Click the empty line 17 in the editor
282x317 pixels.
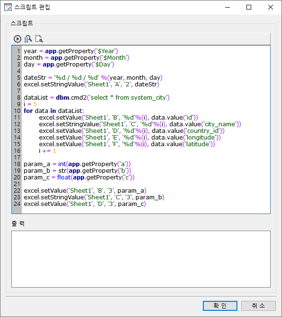[x=146, y=158]
